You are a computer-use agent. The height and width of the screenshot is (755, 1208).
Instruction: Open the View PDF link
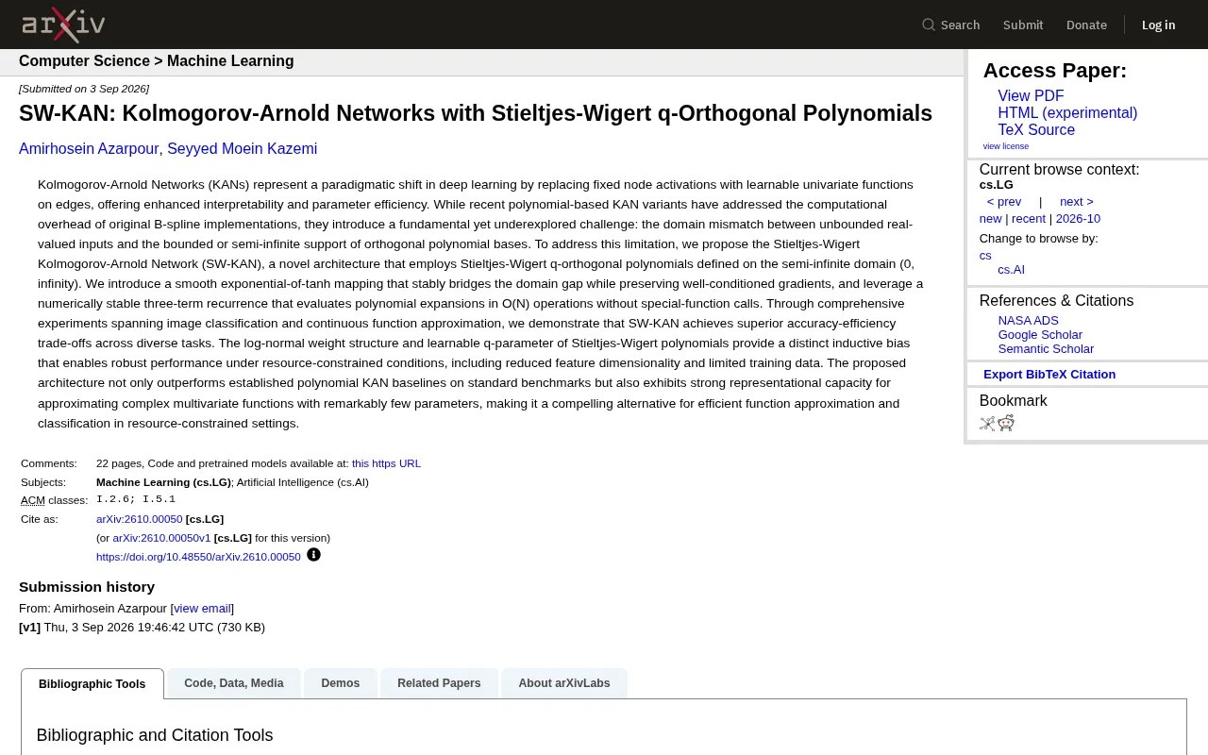coord(1031,96)
